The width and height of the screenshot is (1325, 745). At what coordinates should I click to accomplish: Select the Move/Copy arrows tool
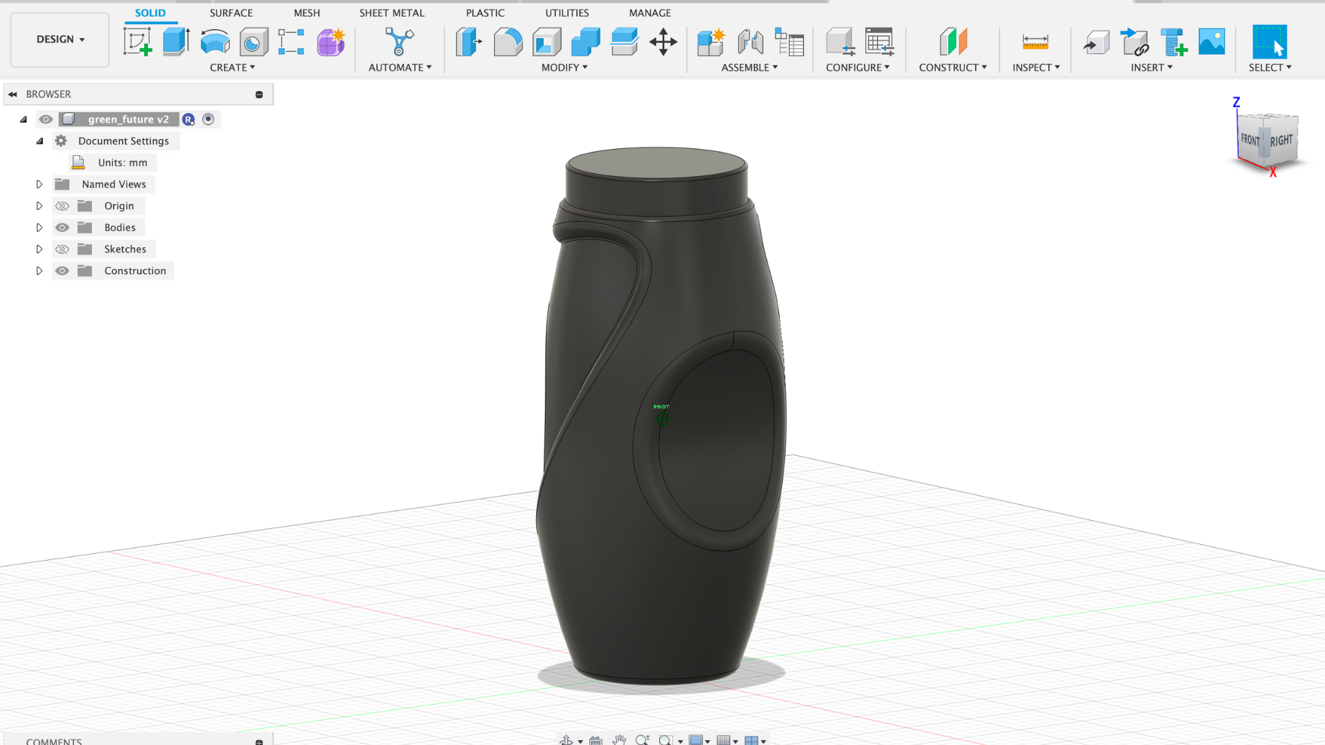pos(663,42)
